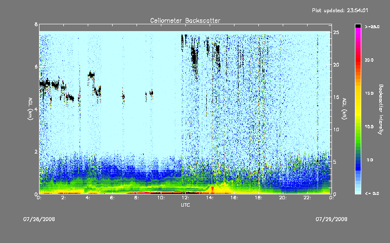The width and height of the screenshot is (390, 243).
Task: Click the 15 kft tick on the right axis
Action: click(x=336, y=97)
